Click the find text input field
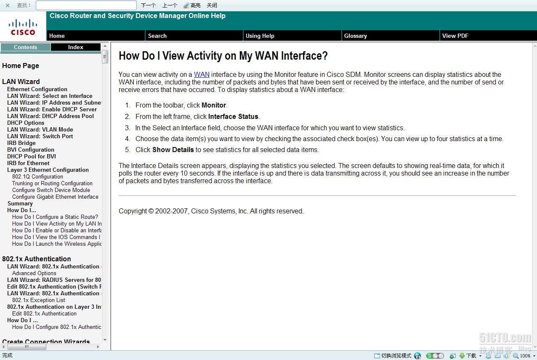The height and width of the screenshot is (360, 537). click(86, 5)
